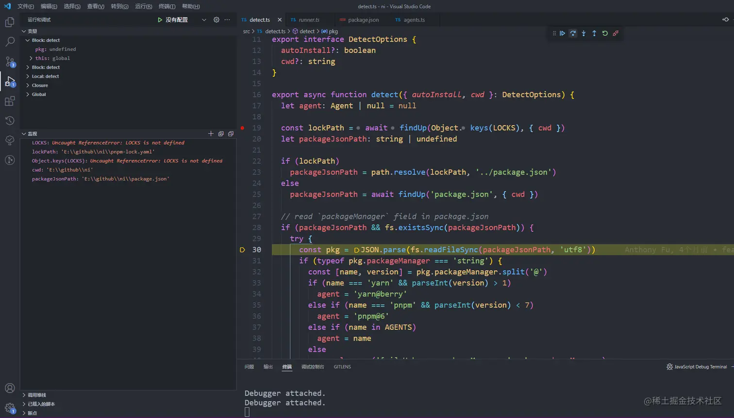Open the Source Control view
Screen dimensions: 734x418
click(x=10, y=62)
